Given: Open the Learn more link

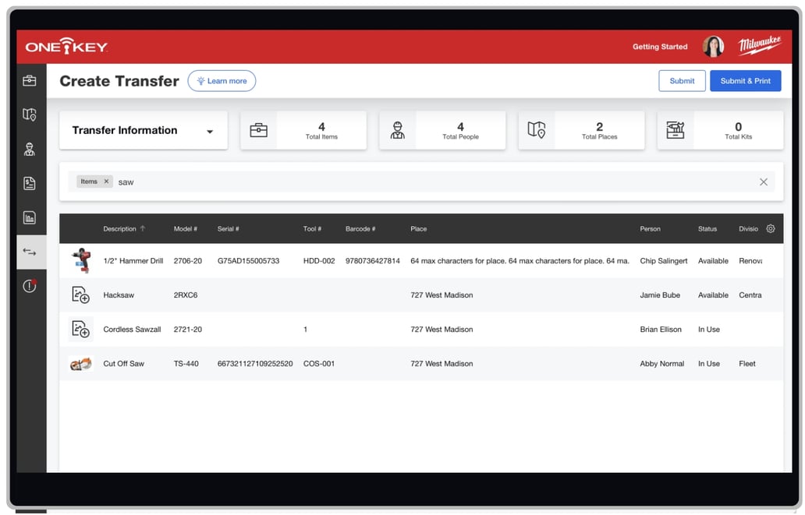Looking at the screenshot, I should [222, 80].
